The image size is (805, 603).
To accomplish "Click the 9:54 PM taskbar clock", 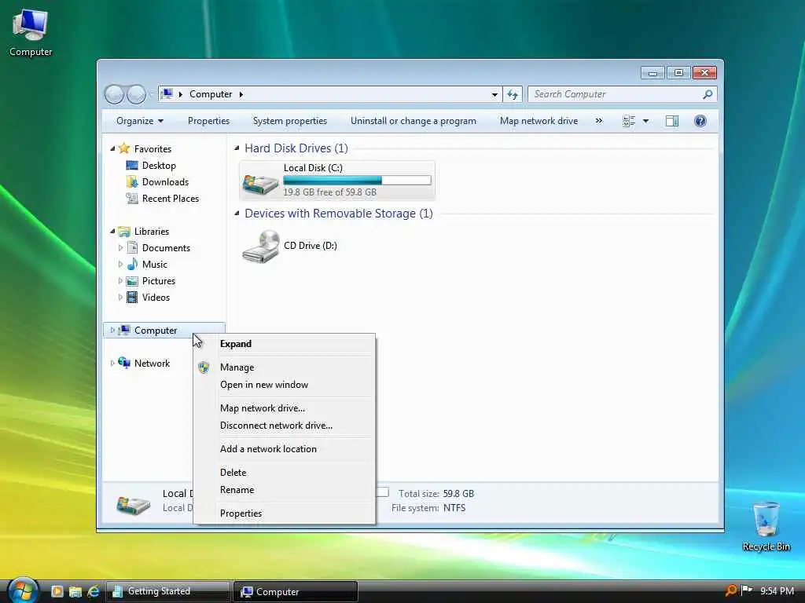I will point(776,591).
